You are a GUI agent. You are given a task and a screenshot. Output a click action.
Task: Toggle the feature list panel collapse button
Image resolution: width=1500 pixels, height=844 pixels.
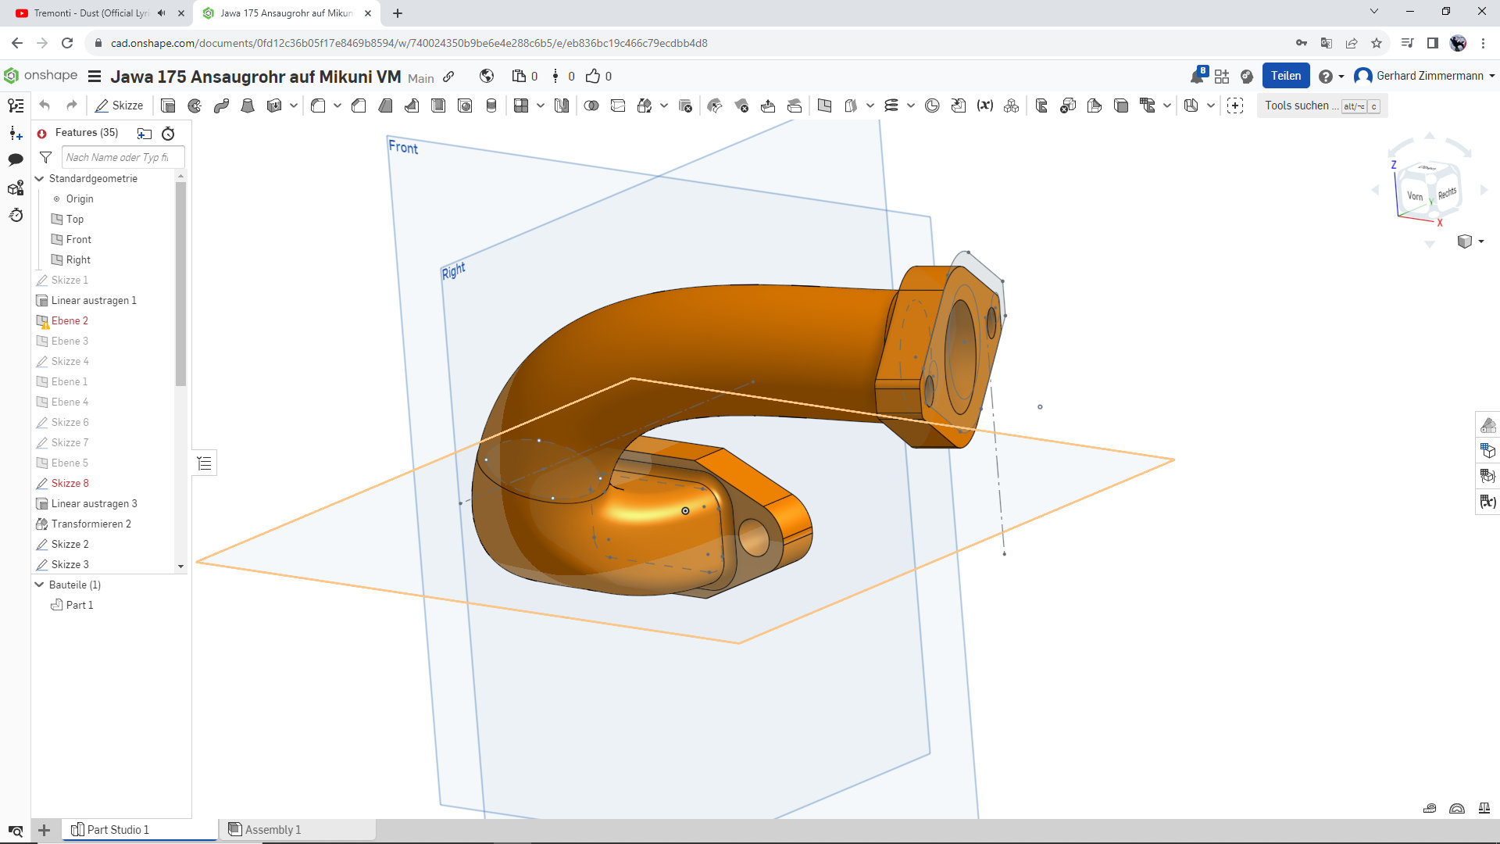205,463
